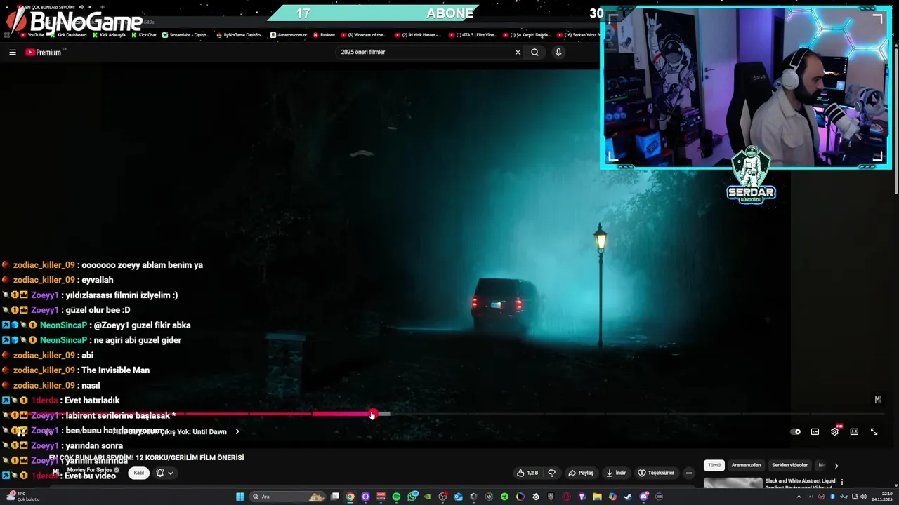This screenshot has width=899, height=505.
Task: Open the Windows Start menu
Action: [x=240, y=497]
